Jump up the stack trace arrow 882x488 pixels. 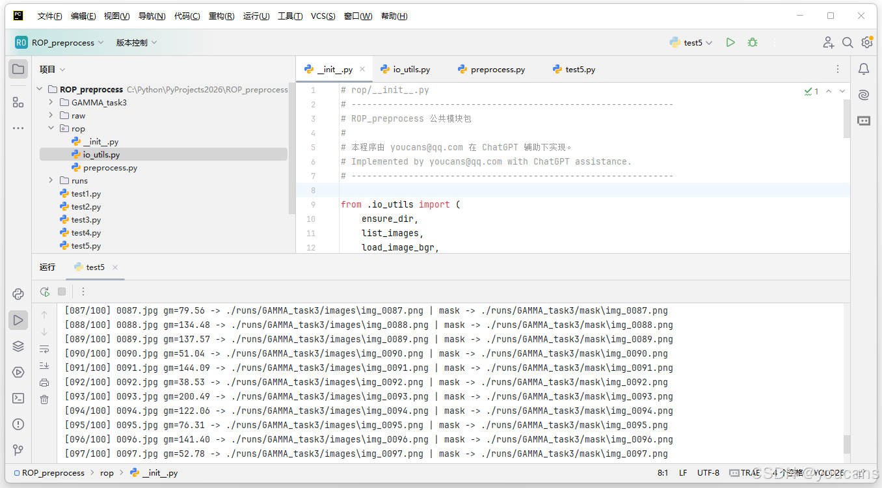(44, 314)
